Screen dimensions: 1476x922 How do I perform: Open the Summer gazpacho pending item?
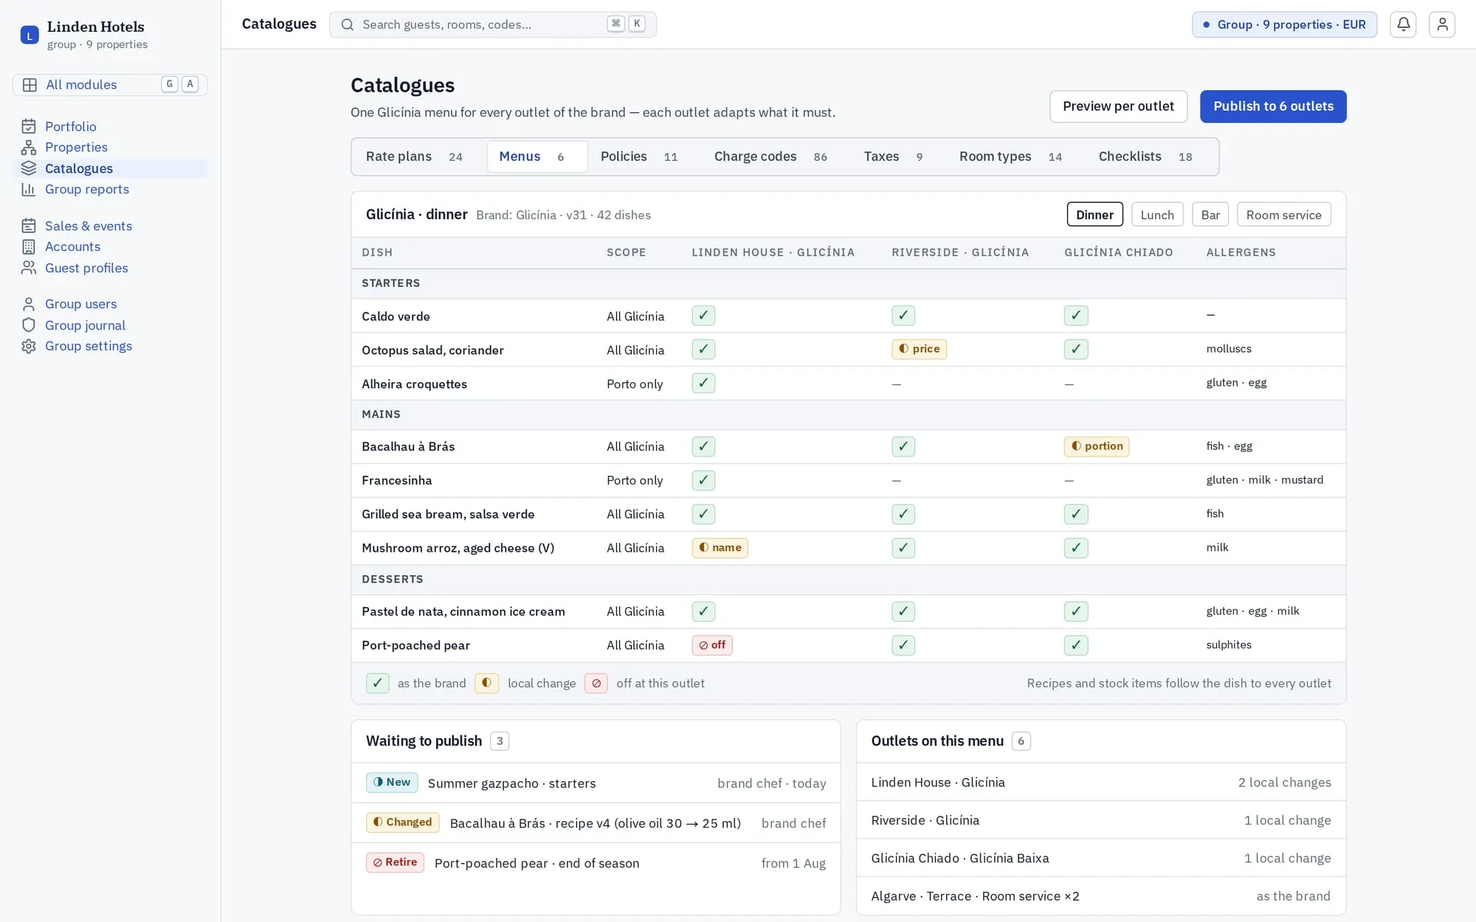tap(596, 783)
